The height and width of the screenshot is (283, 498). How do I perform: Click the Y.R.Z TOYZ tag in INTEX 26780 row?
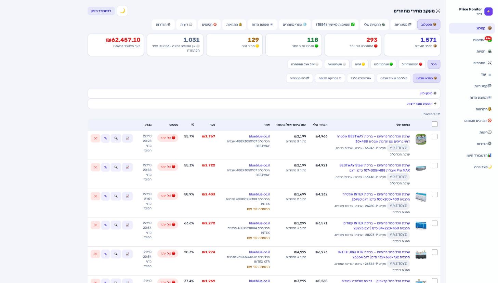click(x=398, y=206)
